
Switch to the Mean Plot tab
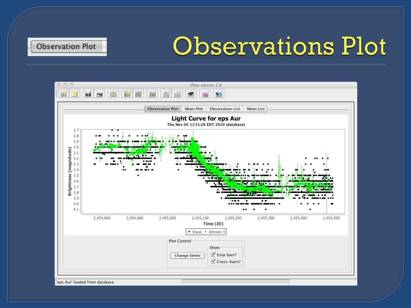[194, 109]
